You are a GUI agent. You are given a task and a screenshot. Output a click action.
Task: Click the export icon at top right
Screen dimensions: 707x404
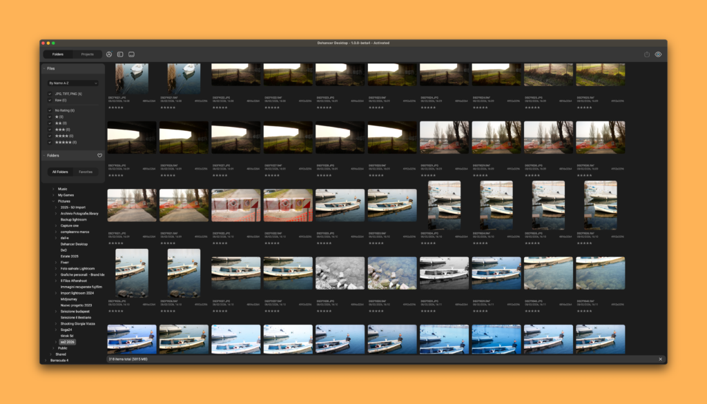tap(647, 54)
